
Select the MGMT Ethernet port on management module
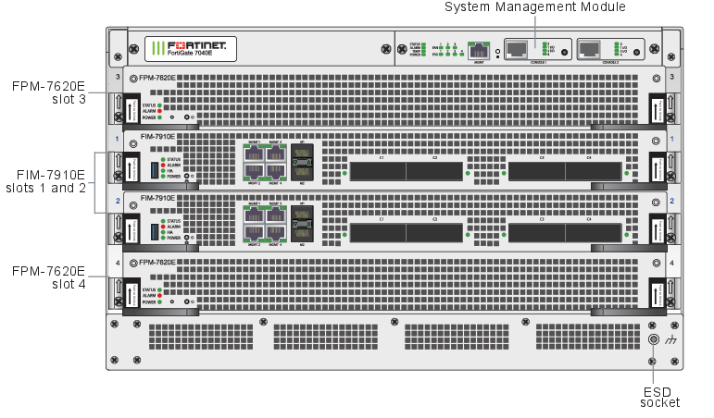(479, 51)
